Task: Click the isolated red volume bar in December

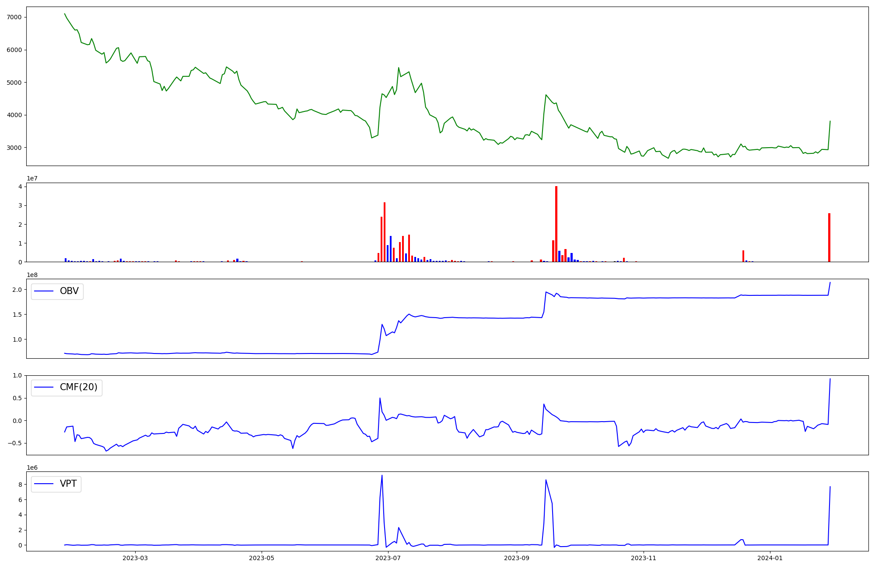Action: [743, 256]
